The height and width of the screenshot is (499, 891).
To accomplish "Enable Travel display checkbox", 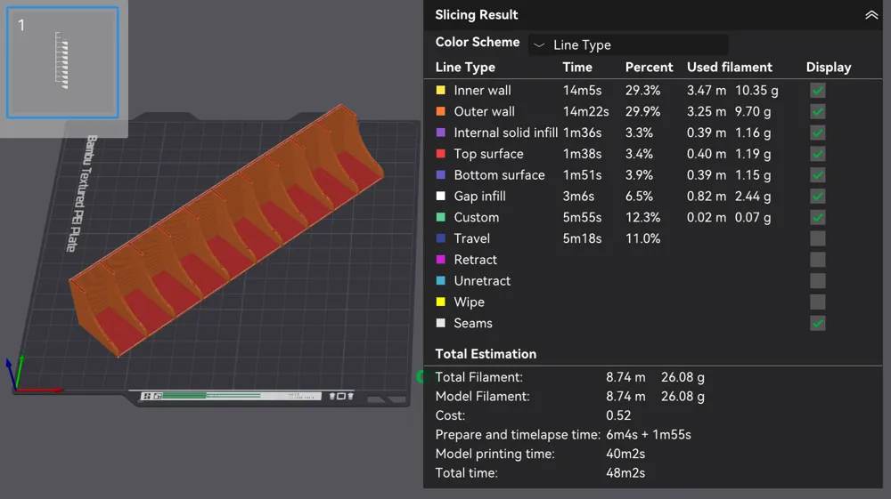I will click(818, 238).
